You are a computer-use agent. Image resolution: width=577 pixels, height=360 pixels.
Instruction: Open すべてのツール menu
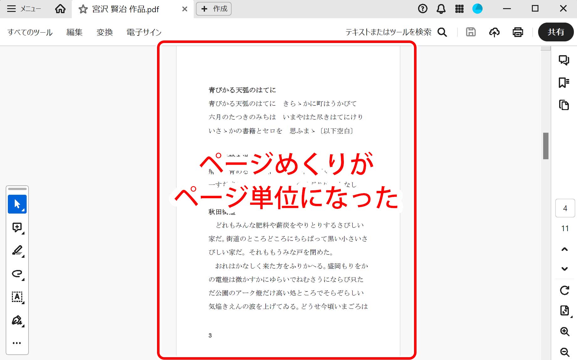30,32
